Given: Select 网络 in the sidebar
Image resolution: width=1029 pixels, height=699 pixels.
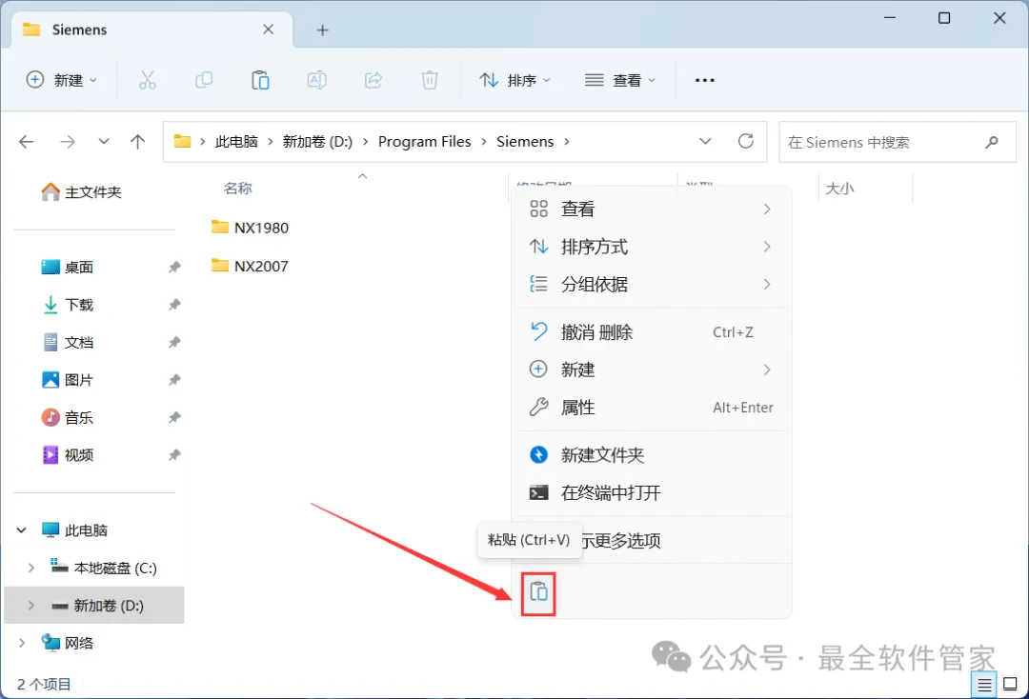Looking at the screenshot, I should 68,643.
